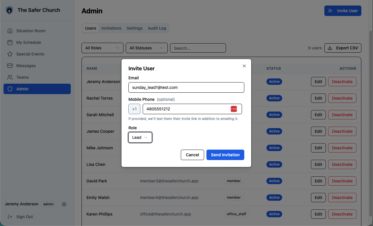This screenshot has height=226, width=373.
Task: Edit David Park
Action: (319, 181)
